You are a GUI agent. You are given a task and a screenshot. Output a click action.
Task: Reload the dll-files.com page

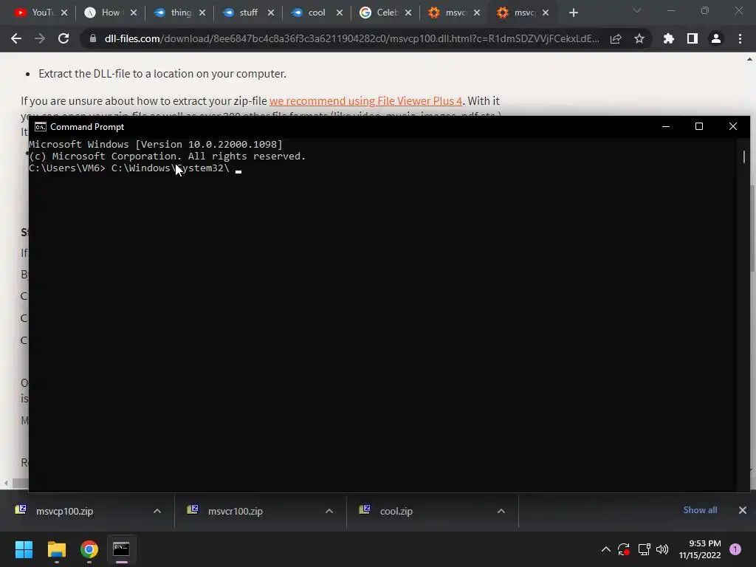coord(63,38)
